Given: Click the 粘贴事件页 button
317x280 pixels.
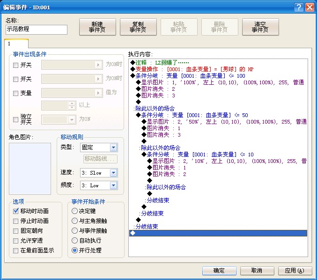Looking at the screenshot, I should pyautogui.click(x=179, y=27).
